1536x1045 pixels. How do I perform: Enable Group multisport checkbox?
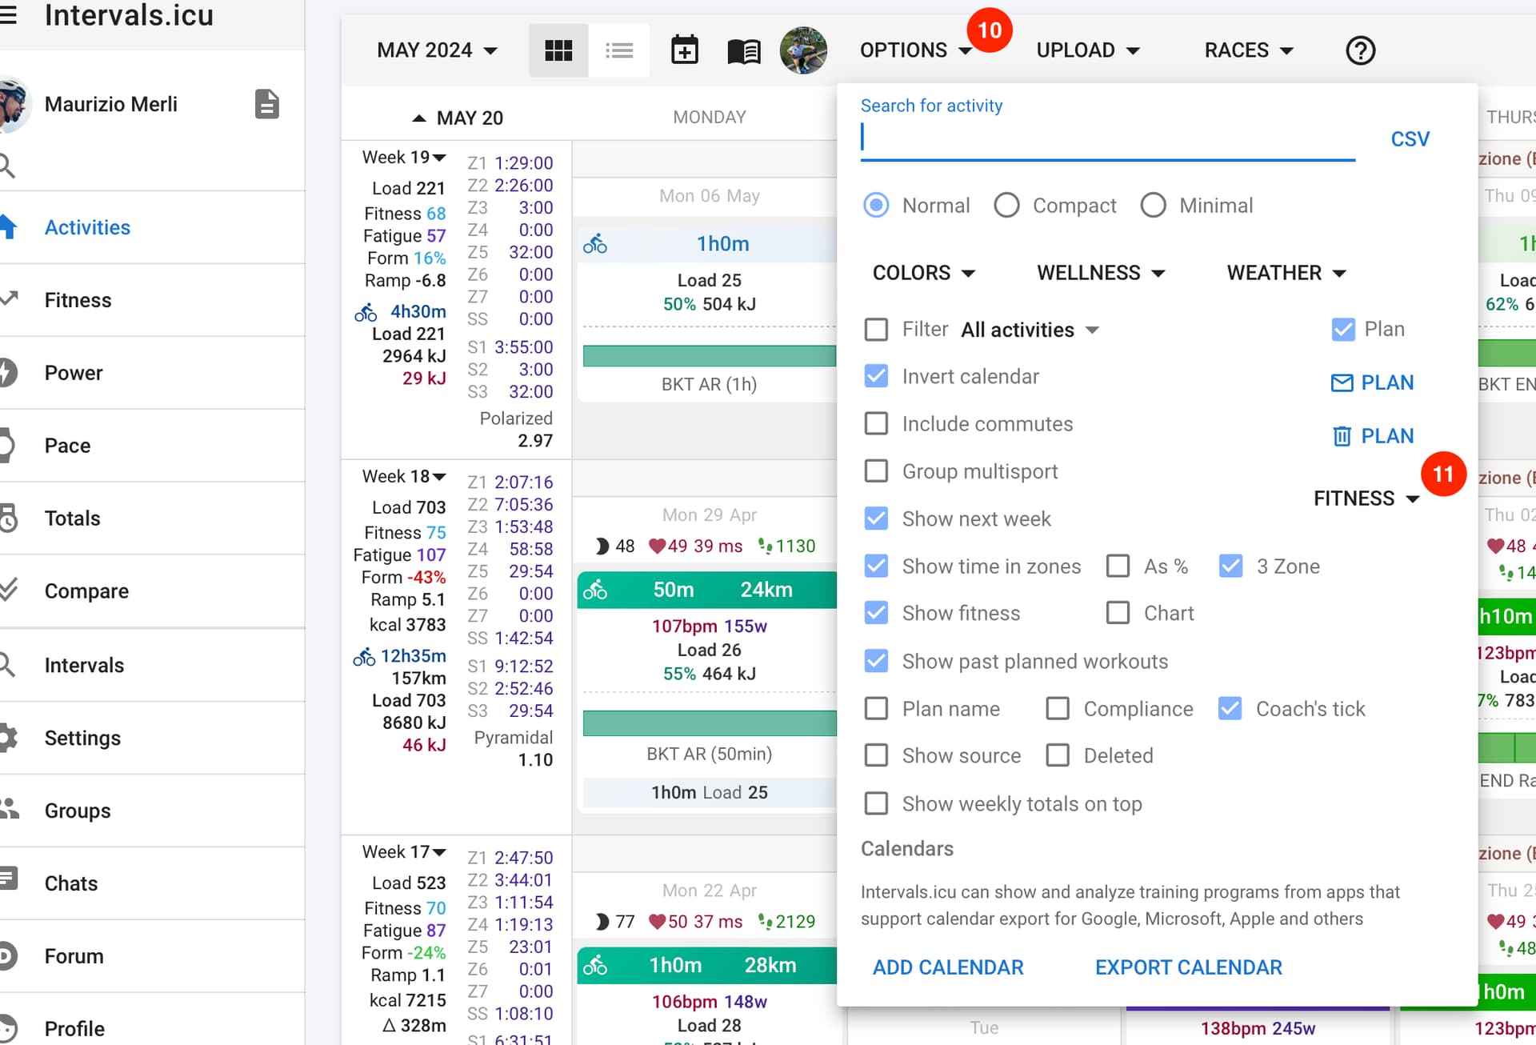coord(876,470)
